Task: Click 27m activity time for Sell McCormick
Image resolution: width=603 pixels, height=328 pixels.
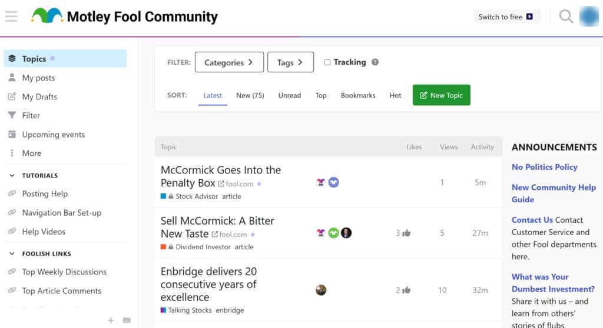Action: [480, 233]
